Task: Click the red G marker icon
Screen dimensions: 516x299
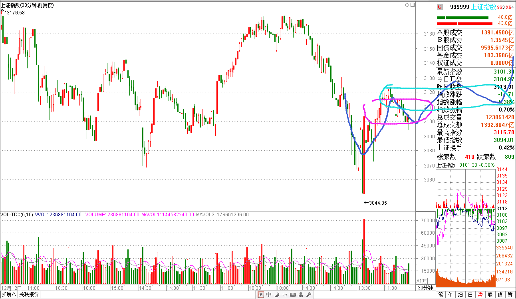Action: [x=440, y=7]
